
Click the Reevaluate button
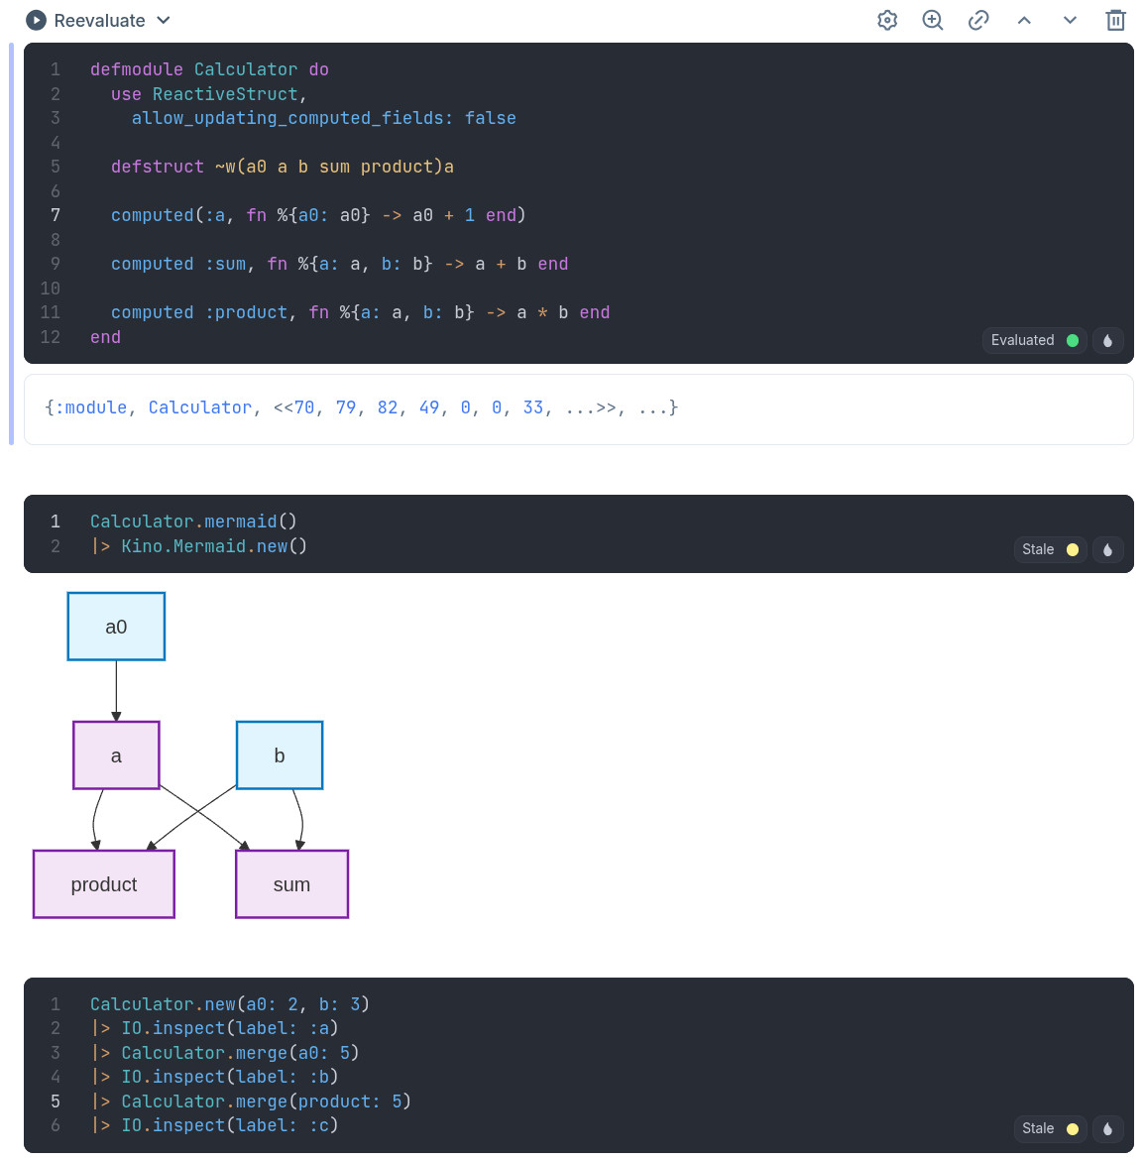[85, 21]
